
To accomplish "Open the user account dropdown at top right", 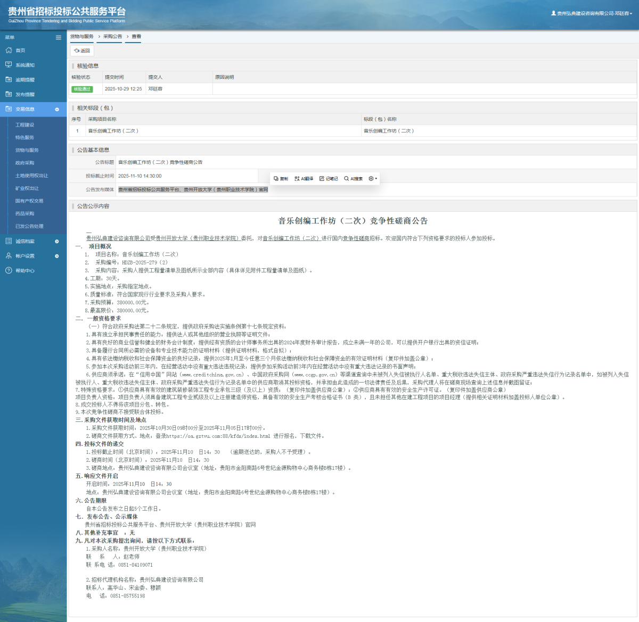I will point(592,13).
